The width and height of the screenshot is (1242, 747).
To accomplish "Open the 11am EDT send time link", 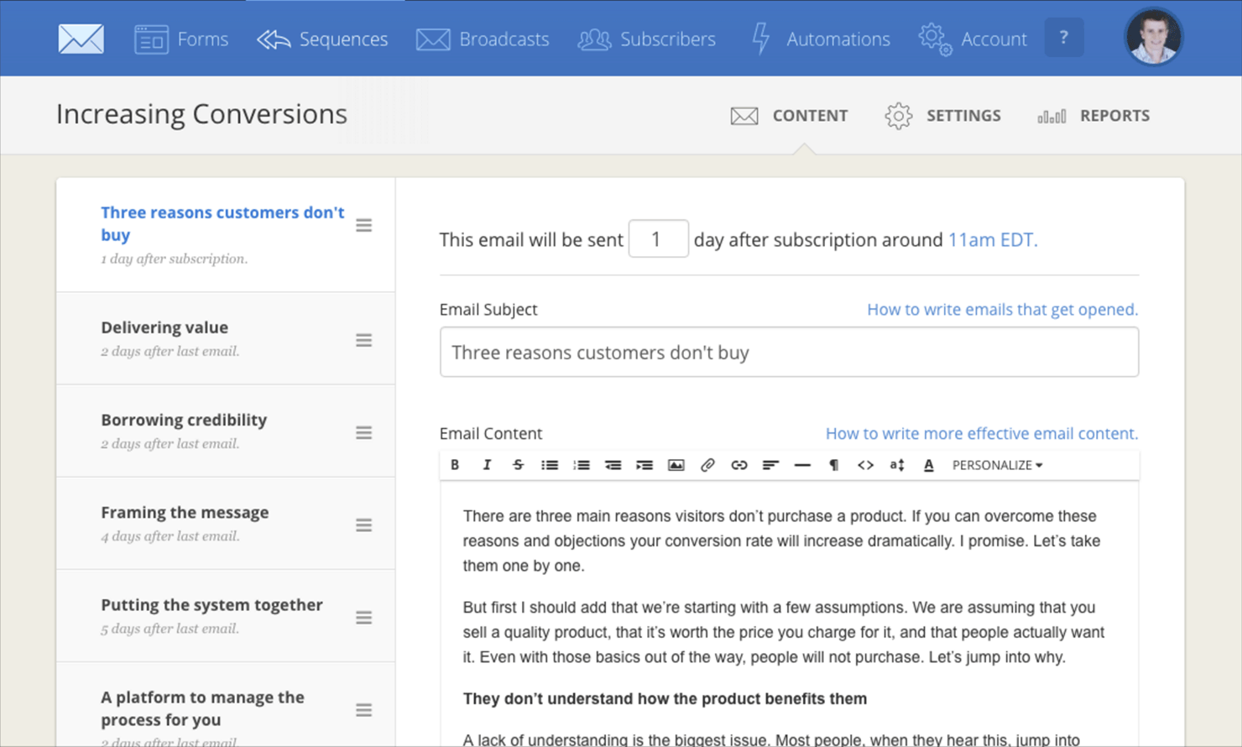I will 993,240.
